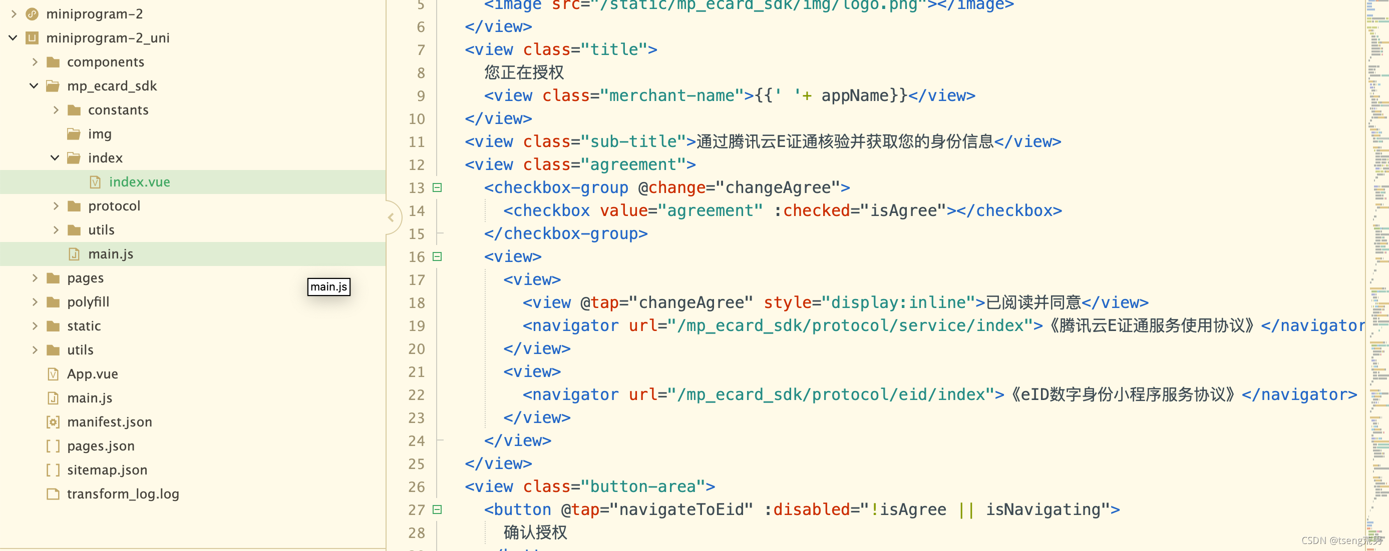The height and width of the screenshot is (551, 1389).
Task: Click the miniprogram-2 project icon
Action: point(33,14)
